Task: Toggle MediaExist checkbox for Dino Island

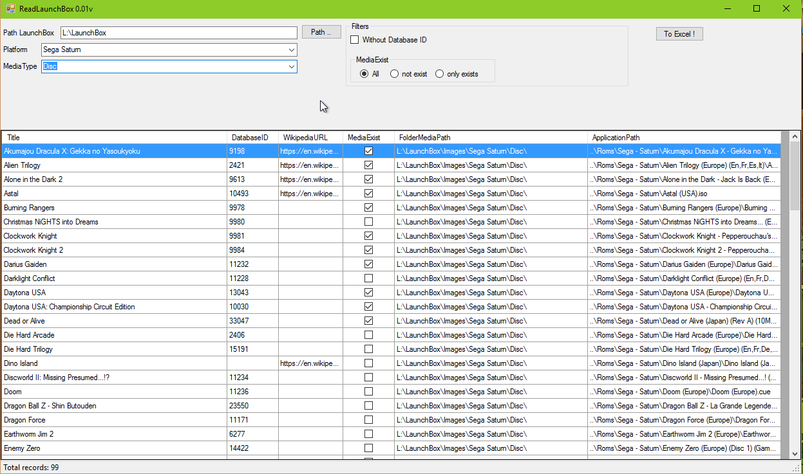Action: 369,363
